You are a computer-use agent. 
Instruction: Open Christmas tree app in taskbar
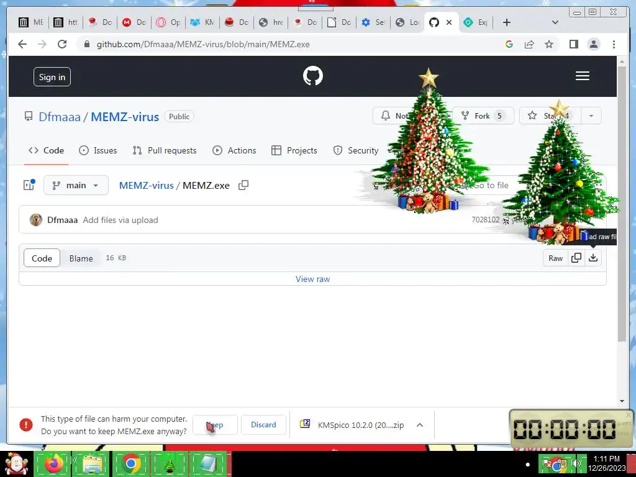pyautogui.click(x=169, y=465)
